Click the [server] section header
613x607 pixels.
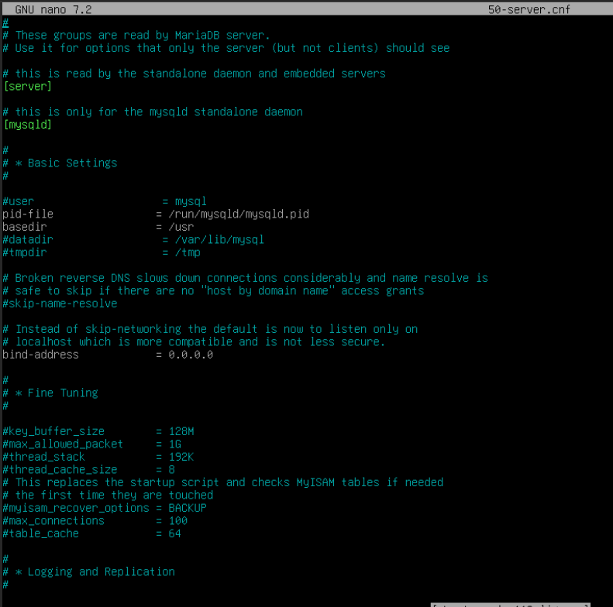click(x=27, y=86)
